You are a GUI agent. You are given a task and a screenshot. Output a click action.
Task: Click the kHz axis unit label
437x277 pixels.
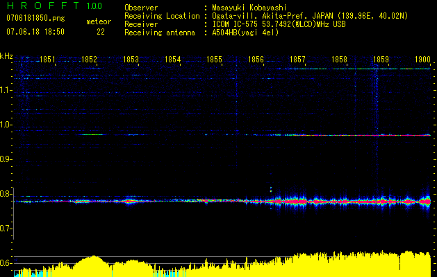[x=6, y=56]
